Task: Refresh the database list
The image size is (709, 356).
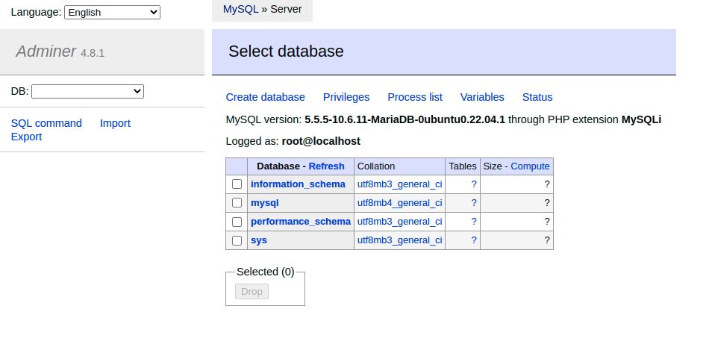Action: (326, 166)
